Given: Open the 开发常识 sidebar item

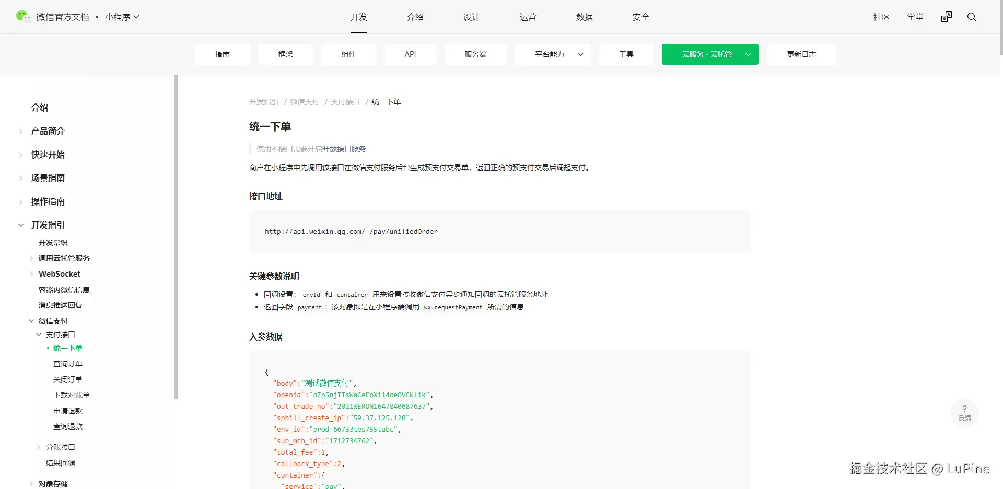Looking at the screenshot, I should tap(53, 243).
